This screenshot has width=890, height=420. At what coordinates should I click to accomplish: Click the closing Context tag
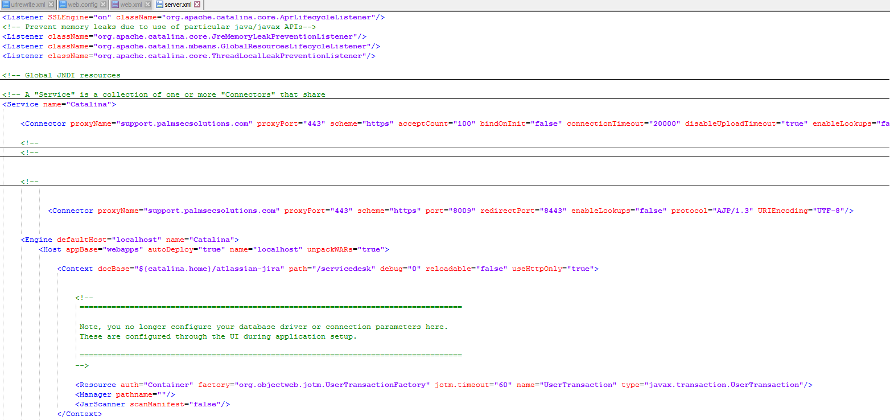pyautogui.click(x=80, y=414)
